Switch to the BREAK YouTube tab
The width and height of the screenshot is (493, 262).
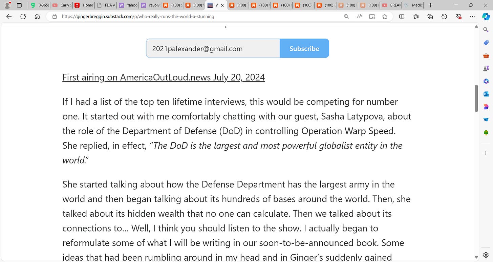391,5
